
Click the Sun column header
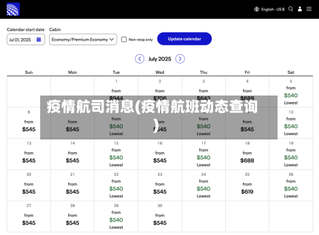tap(29, 73)
